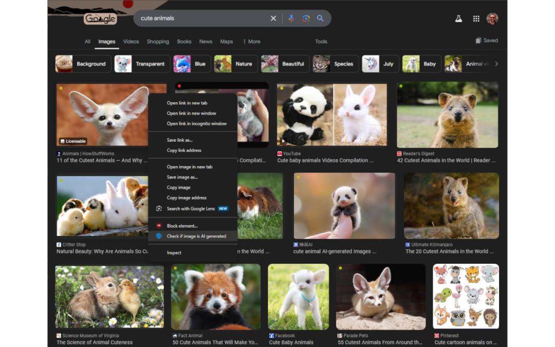Apply the Nature filter chip
The width and height of the screenshot is (555, 347).
point(235,64)
